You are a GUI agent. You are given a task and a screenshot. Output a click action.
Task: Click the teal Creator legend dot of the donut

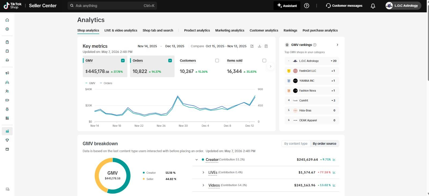pyautogui.click(x=144, y=173)
